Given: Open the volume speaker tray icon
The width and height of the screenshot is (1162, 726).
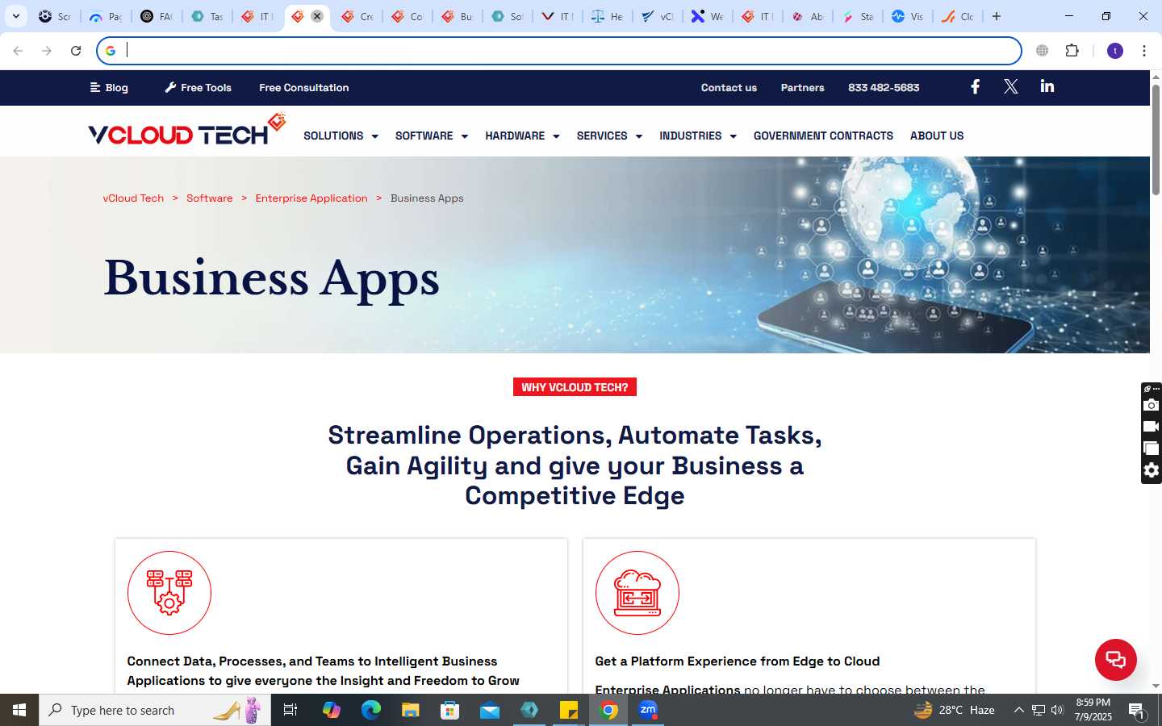Looking at the screenshot, I should click(1057, 710).
